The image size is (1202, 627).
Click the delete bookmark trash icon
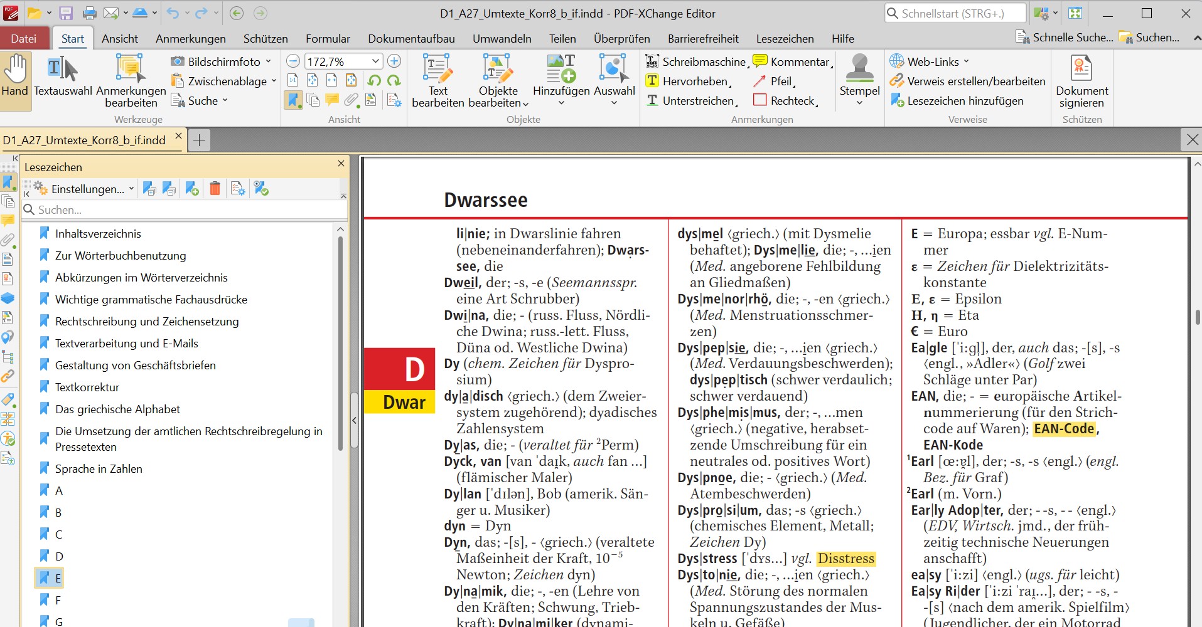215,189
